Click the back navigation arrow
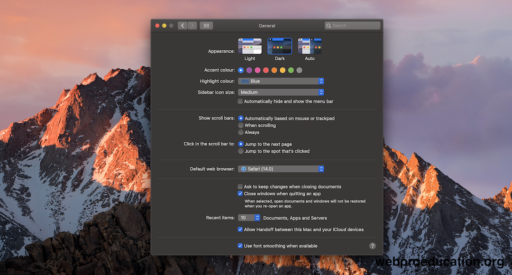This screenshot has height=275, width=512. [183, 26]
